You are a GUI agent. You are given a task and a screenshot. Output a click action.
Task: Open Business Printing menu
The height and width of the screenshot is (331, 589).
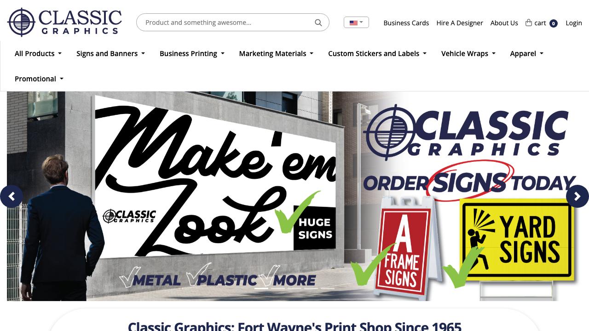coord(192,53)
